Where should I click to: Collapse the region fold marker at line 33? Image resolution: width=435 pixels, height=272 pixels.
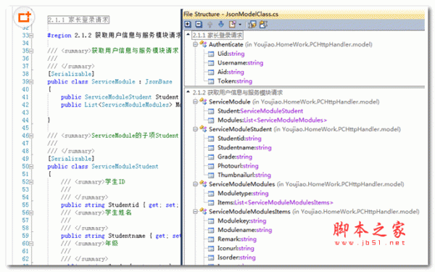coord(31,36)
